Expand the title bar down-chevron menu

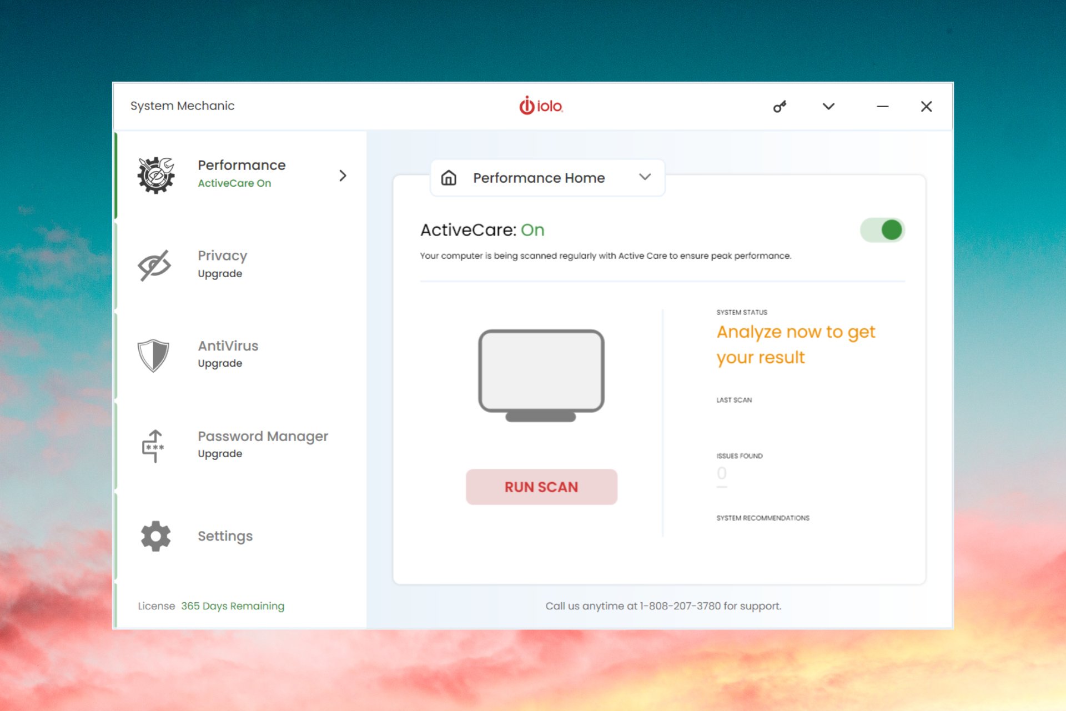[828, 107]
